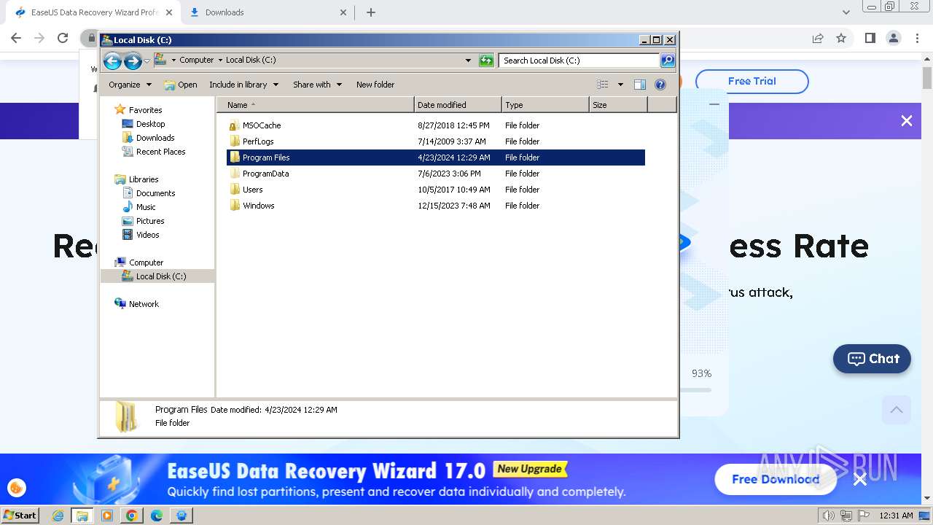The width and height of the screenshot is (933, 525).
Task: Click the browser share icon
Action: (x=818, y=38)
